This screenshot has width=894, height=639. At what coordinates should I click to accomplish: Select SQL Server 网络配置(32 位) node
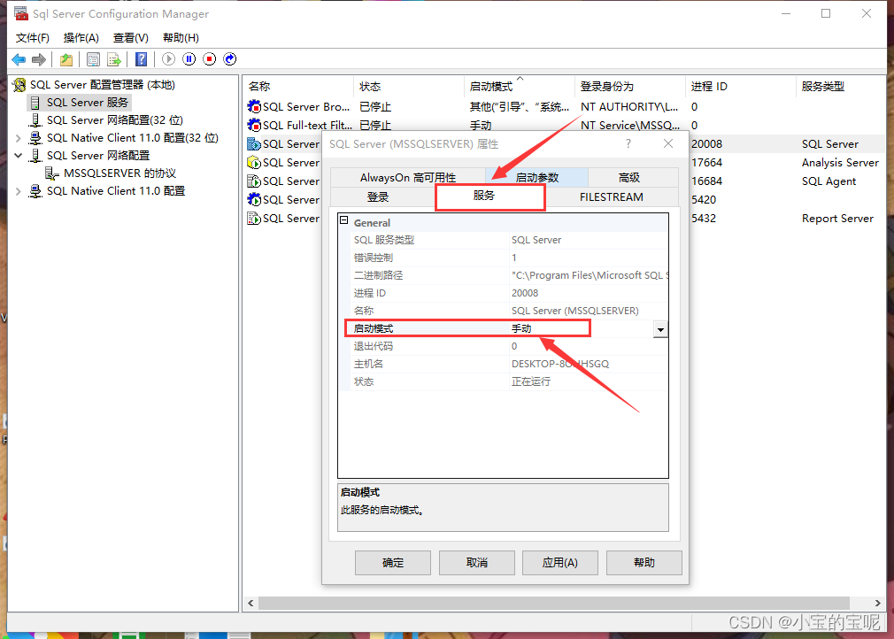tap(114, 119)
